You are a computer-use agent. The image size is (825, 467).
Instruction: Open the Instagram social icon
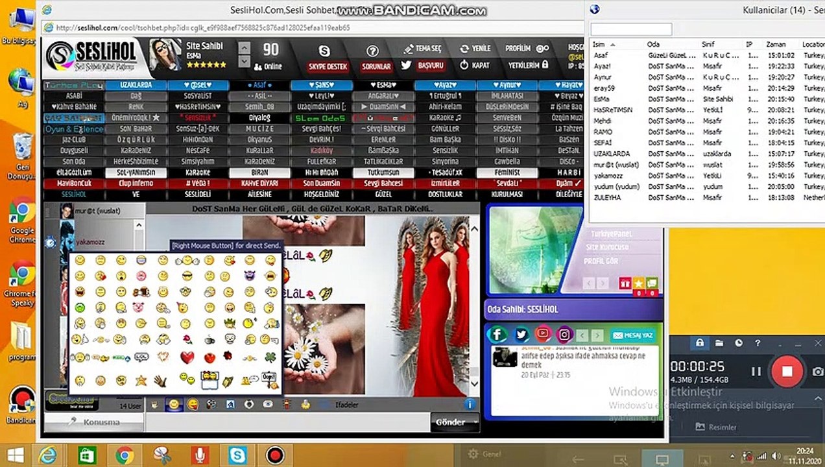click(x=565, y=335)
